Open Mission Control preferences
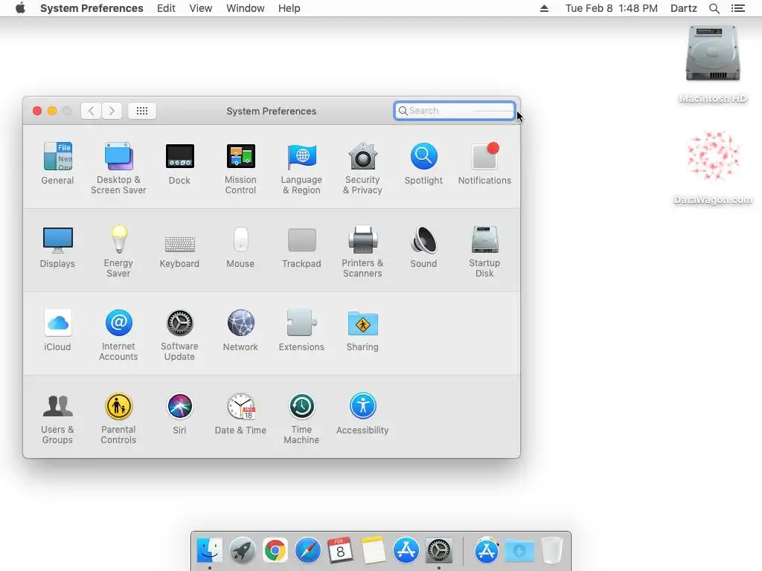 [240, 168]
